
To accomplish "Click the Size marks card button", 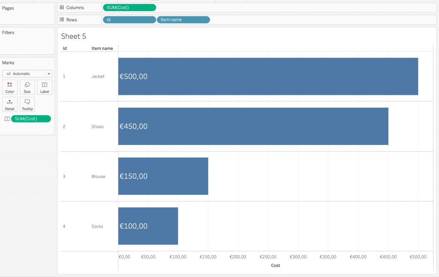I will pyautogui.click(x=27, y=87).
